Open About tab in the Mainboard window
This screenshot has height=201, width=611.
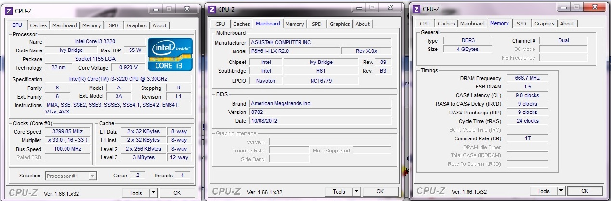[x=363, y=24]
